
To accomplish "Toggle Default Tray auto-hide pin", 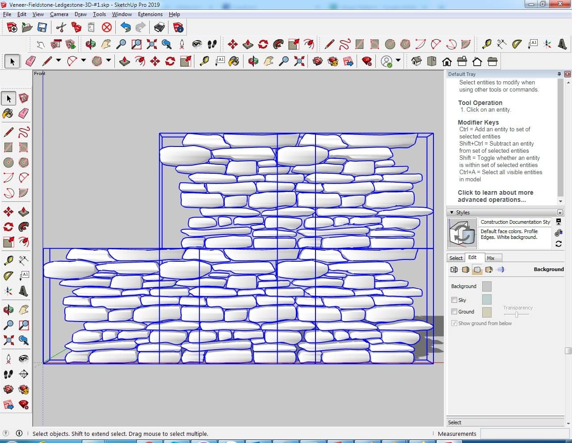I will (559, 74).
